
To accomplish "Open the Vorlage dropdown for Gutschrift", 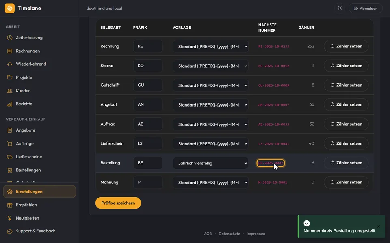I will (x=210, y=85).
